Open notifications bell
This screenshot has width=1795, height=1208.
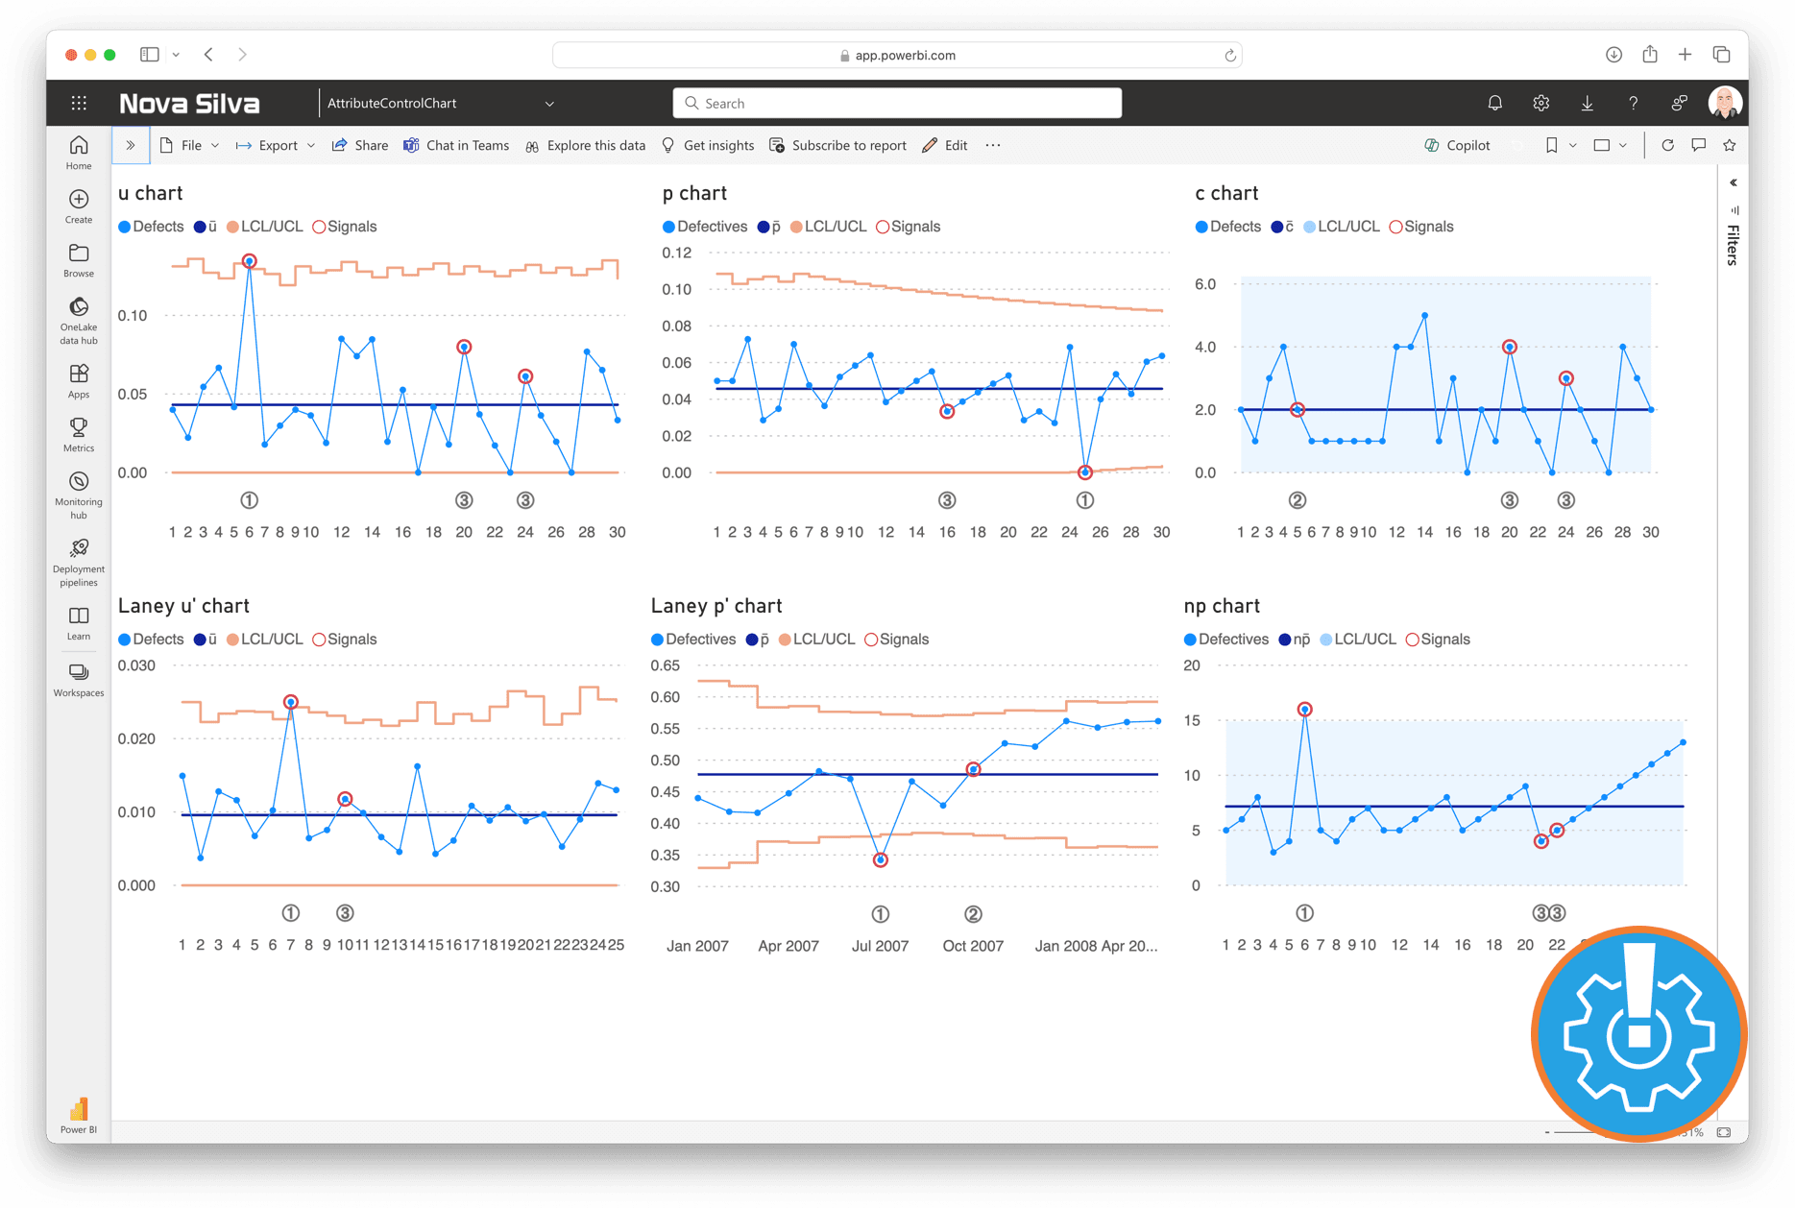1494,103
